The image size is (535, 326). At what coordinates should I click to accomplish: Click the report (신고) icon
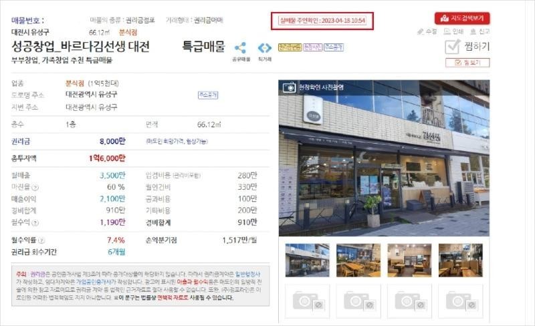(473, 31)
